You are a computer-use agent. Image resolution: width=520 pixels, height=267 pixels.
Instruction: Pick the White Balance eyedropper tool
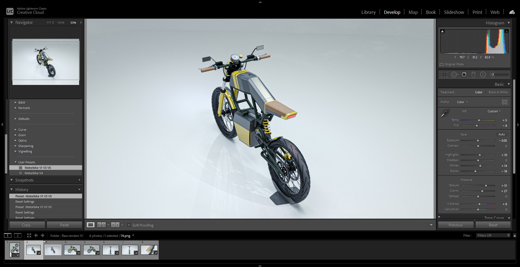tap(445, 113)
